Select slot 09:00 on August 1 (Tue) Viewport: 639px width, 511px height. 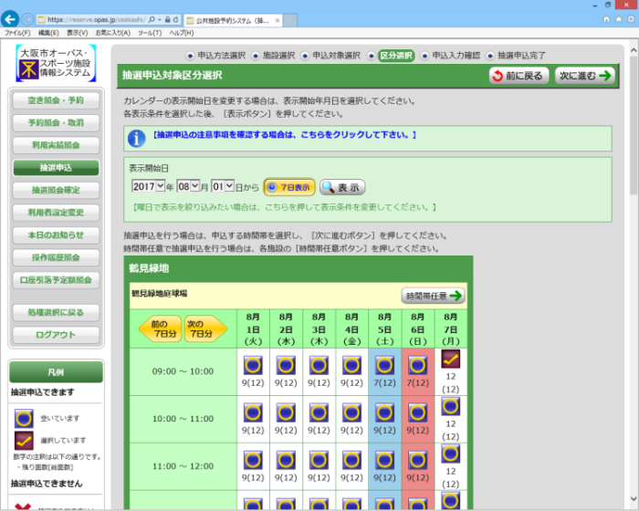coord(253,365)
